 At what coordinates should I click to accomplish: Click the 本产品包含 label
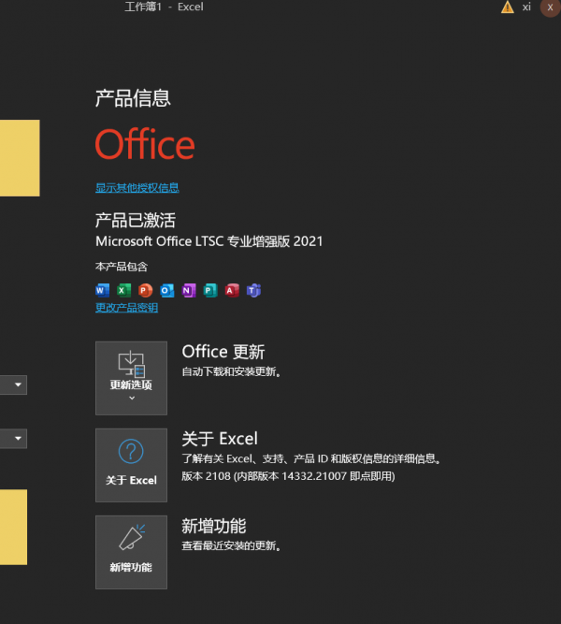122,267
